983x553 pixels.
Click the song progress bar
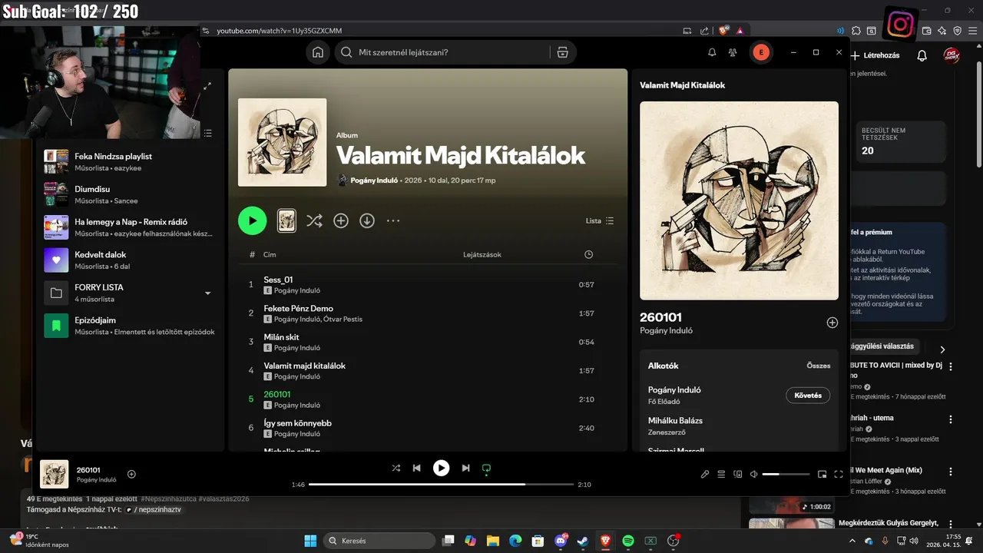coord(441,485)
